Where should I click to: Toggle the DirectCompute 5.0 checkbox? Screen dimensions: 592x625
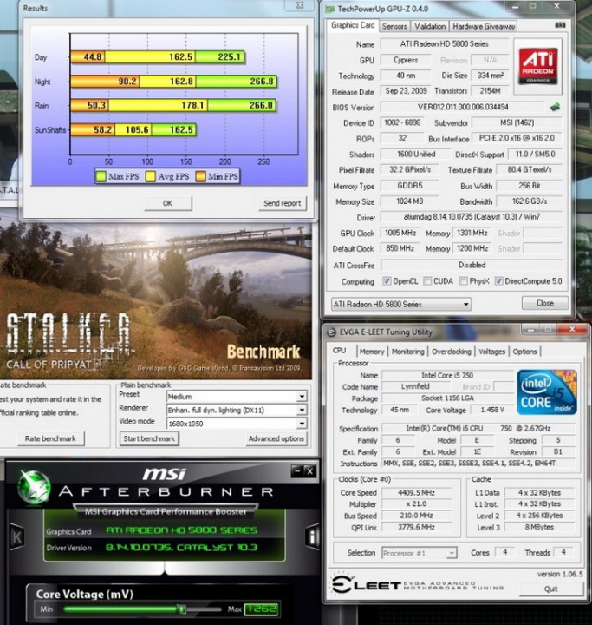(498, 281)
